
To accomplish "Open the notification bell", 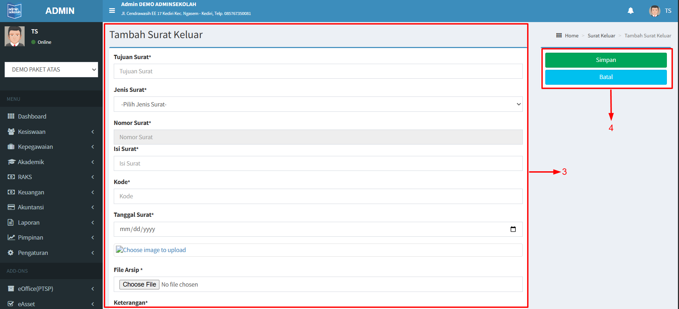I will (x=630, y=11).
